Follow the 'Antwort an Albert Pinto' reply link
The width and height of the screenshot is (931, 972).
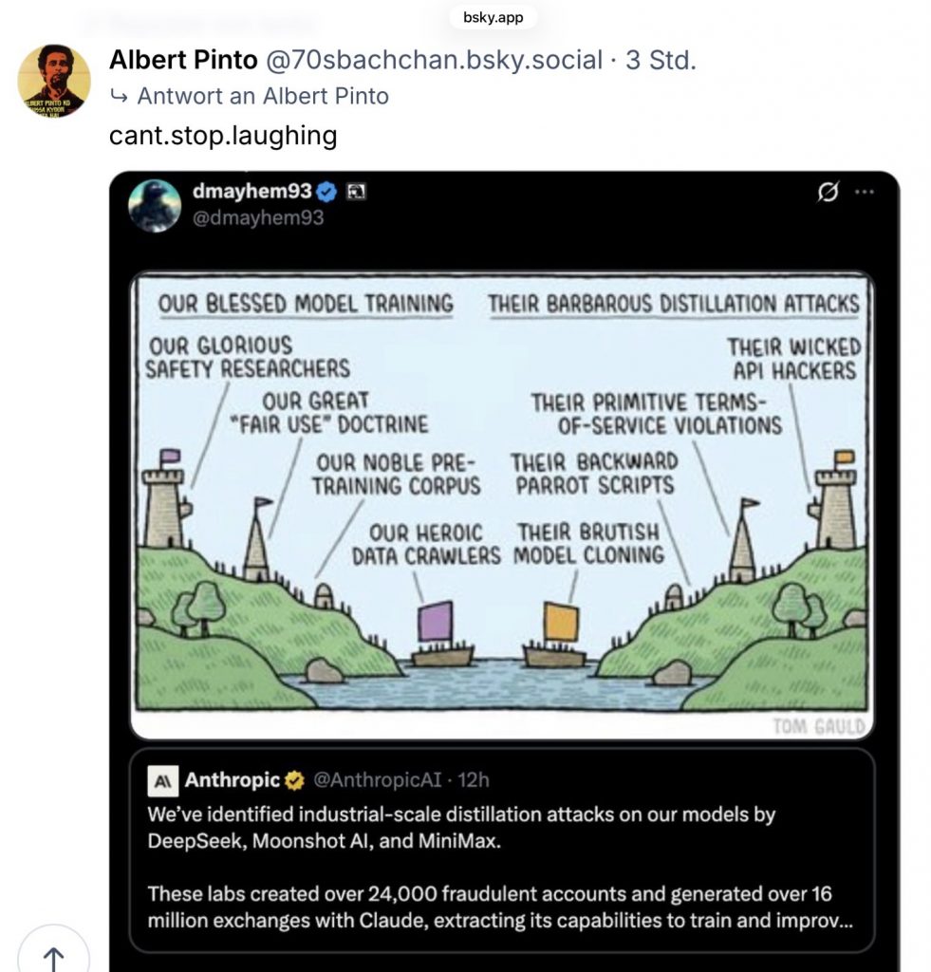263,96
